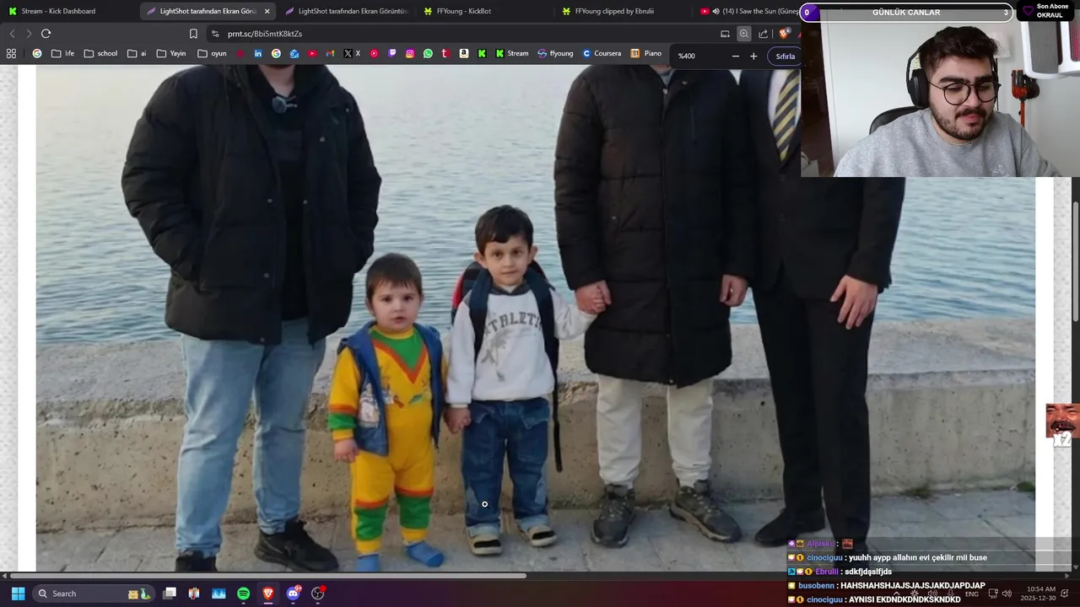Reload the current page
1080x607 pixels.
click(46, 34)
